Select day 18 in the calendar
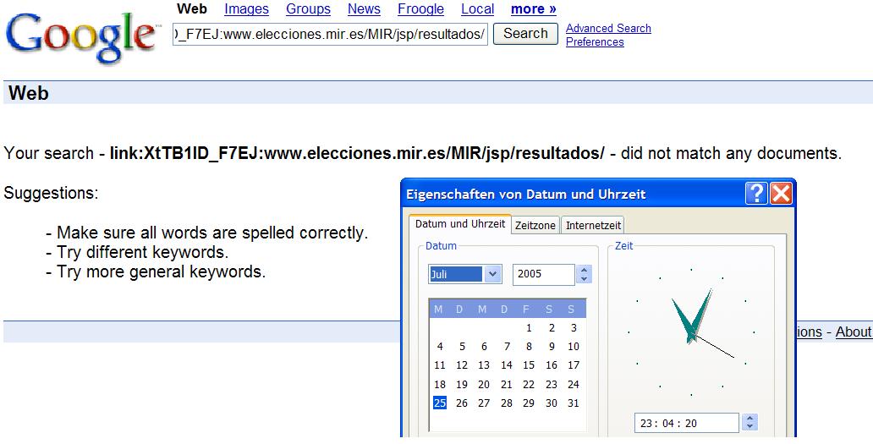Viewport: 873px width, 444px height. coord(440,385)
